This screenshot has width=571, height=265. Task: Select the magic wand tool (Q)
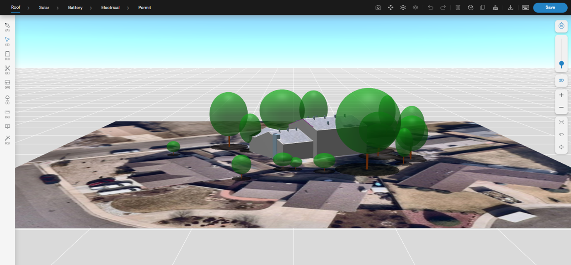7,138
